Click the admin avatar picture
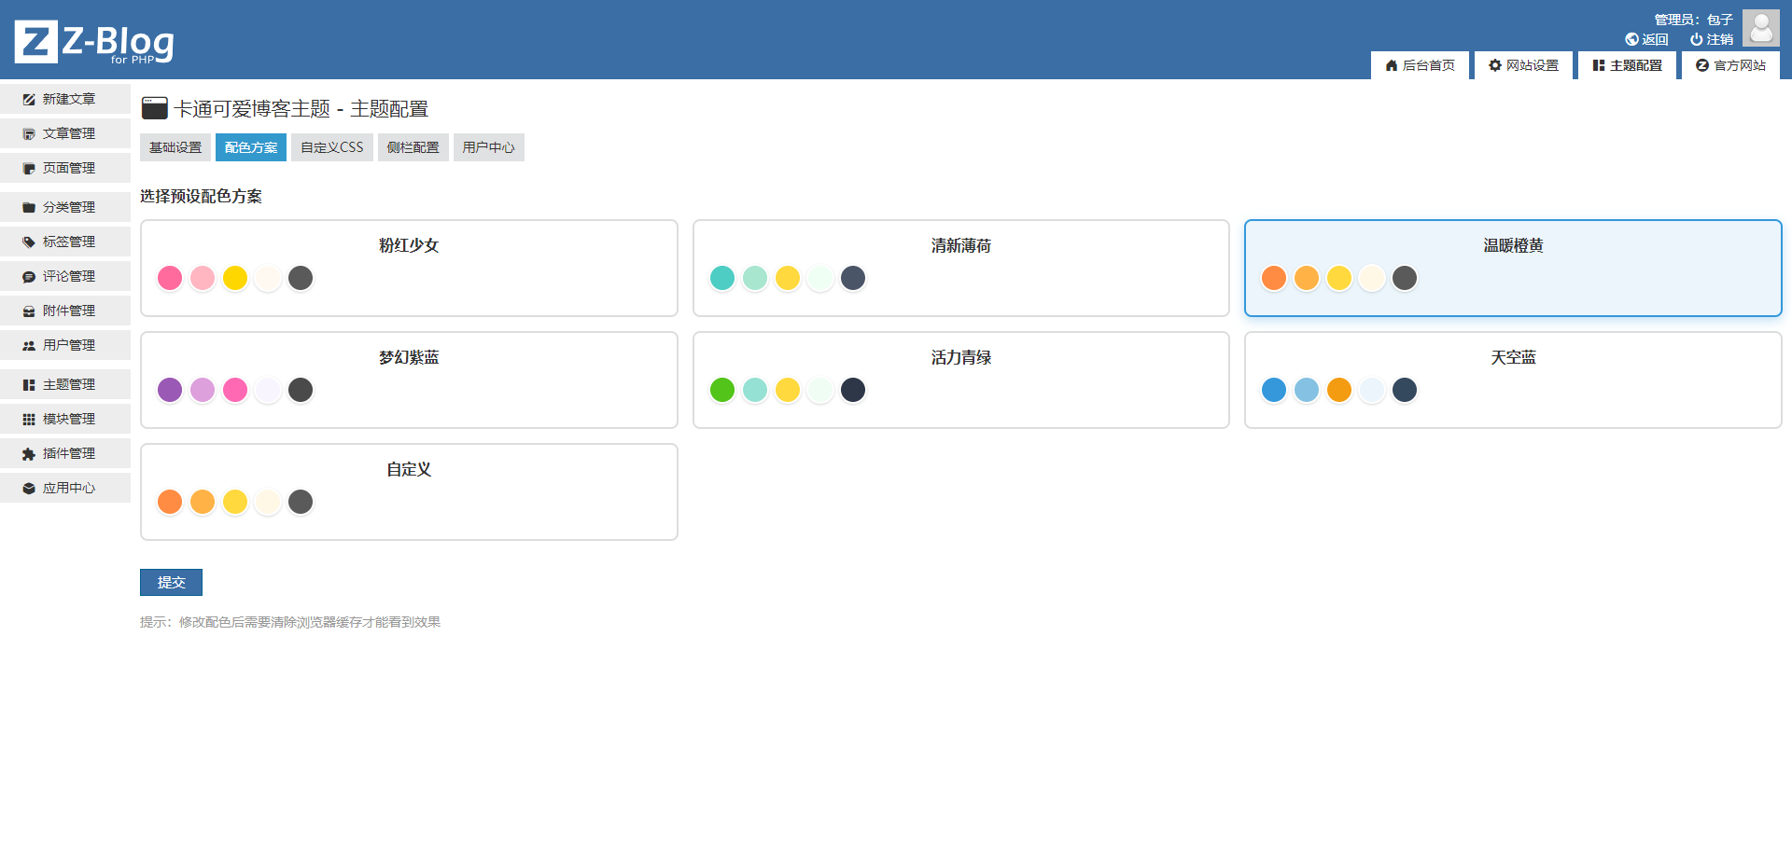 (x=1760, y=28)
